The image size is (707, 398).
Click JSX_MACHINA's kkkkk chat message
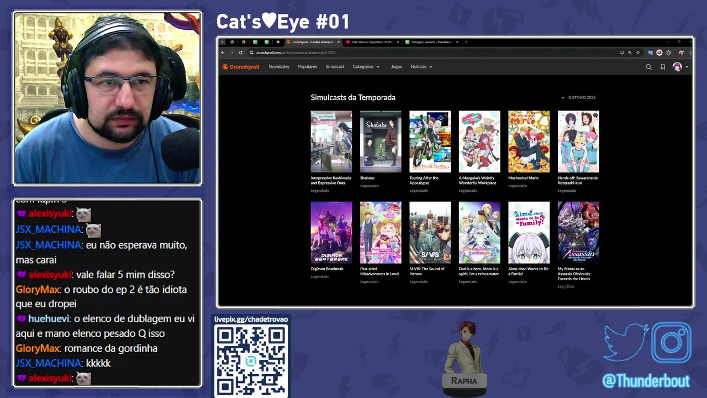click(x=64, y=363)
